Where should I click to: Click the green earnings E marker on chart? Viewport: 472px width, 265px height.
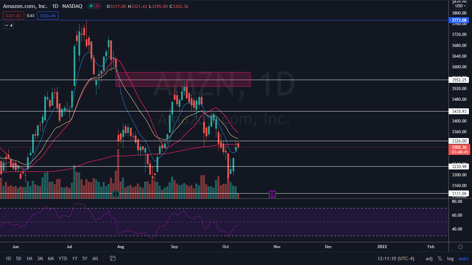116,194
